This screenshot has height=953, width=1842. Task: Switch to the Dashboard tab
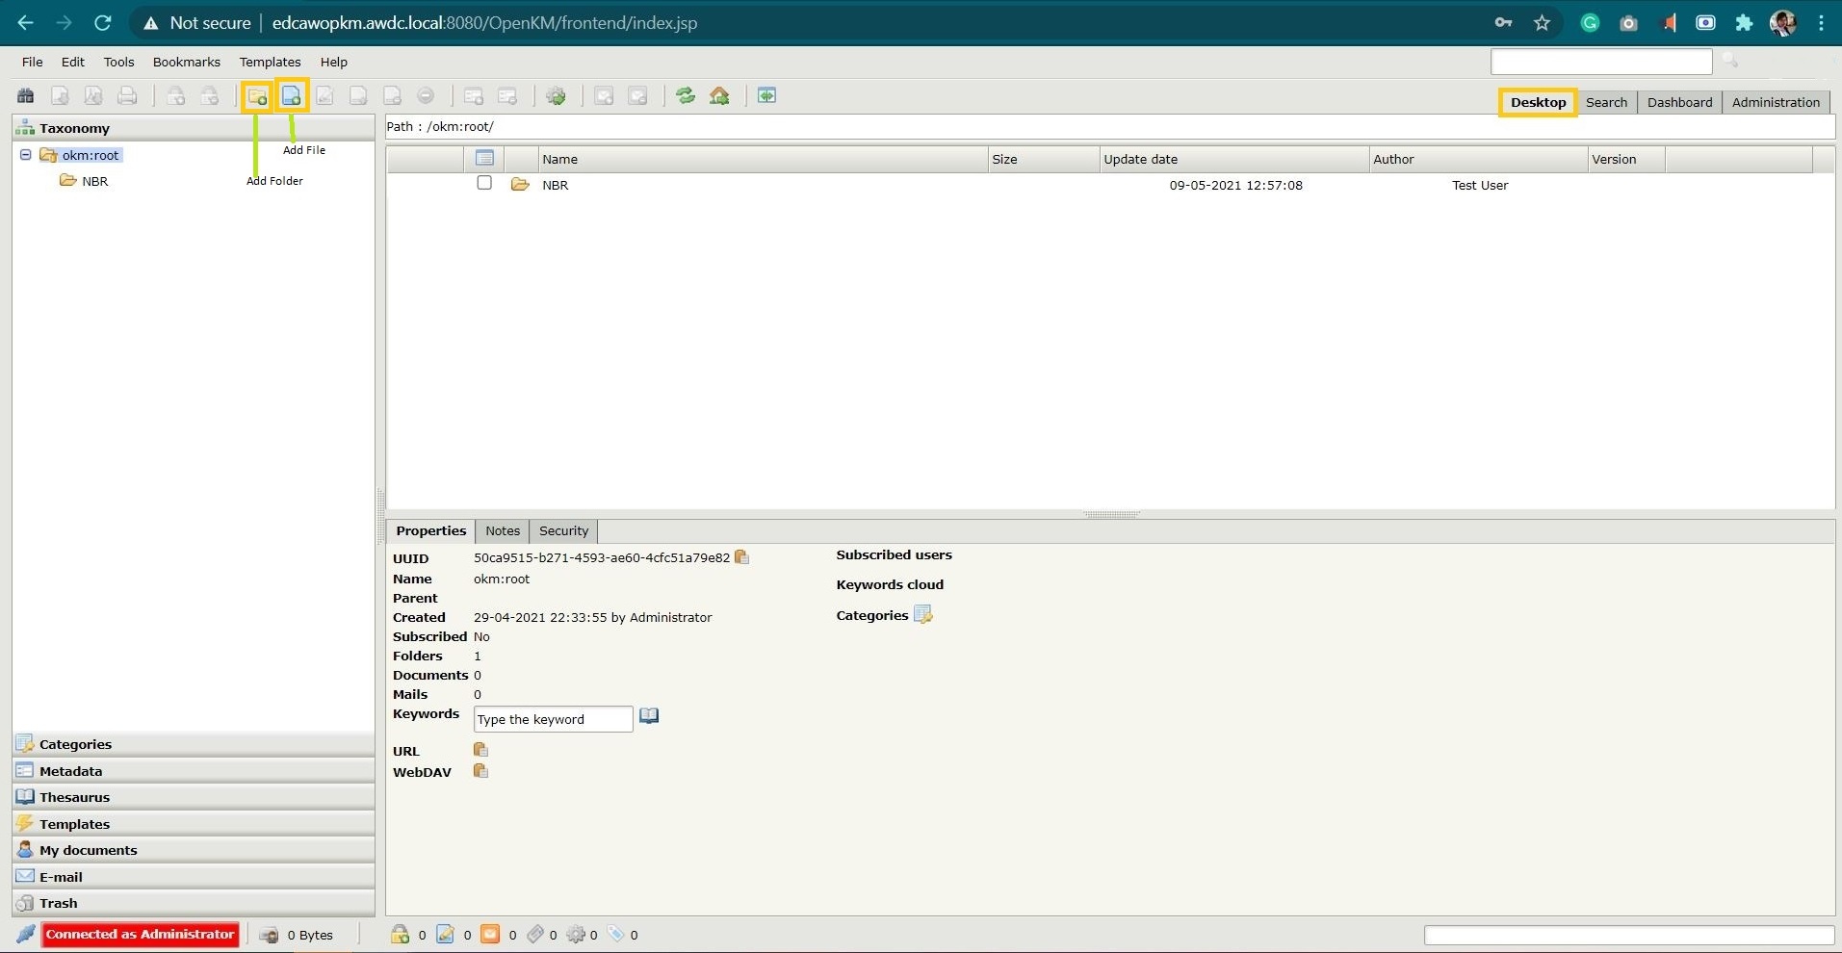(x=1680, y=102)
